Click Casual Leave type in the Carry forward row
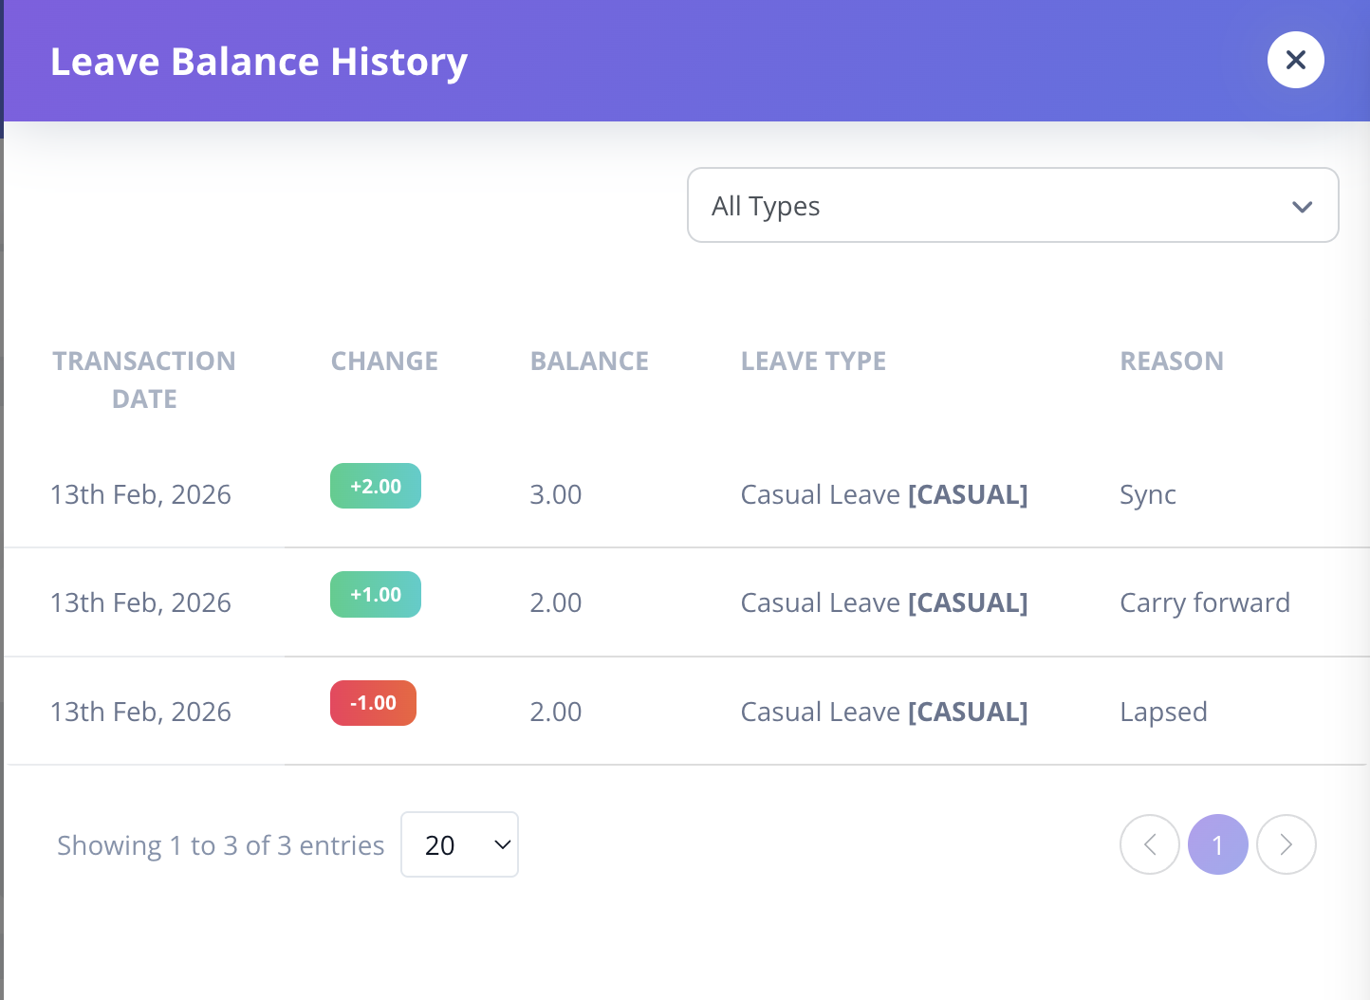The height and width of the screenshot is (1000, 1370). pos(884,602)
